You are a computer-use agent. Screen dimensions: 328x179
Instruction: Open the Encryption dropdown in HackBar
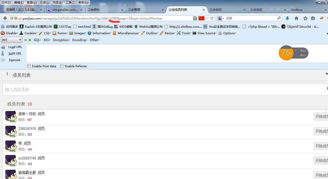pos(61,40)
